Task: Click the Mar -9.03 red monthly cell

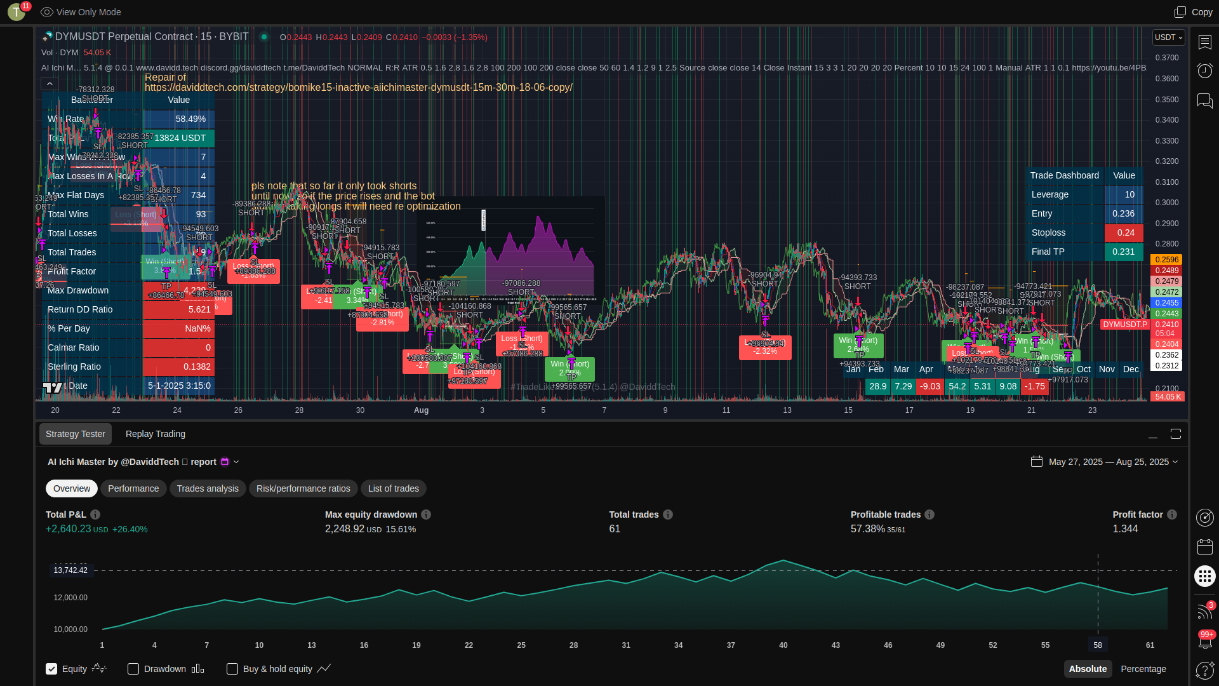Action: coord(930,386)
